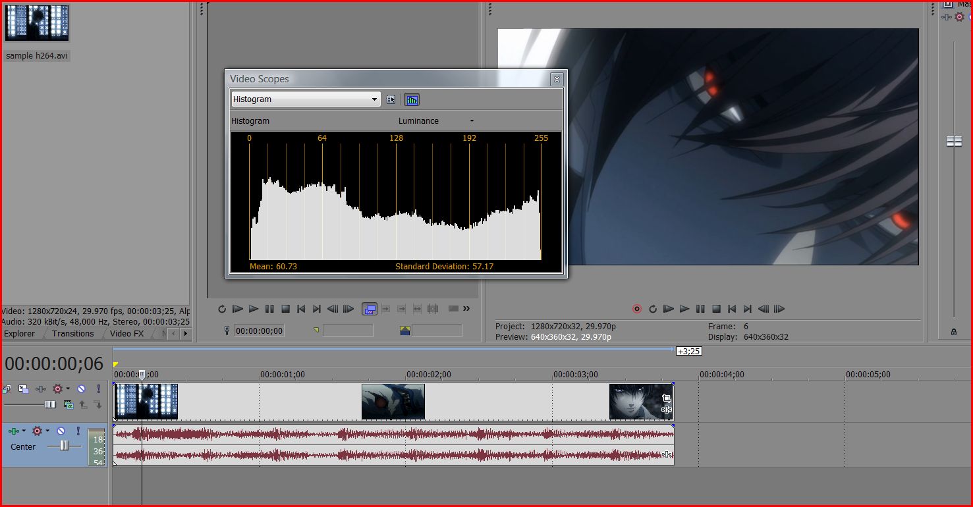The width and height of the screenshot is (973, 507).
Task: Click the 00:00:02;00 mark on timeline ruler
Action: coord(429,375)
